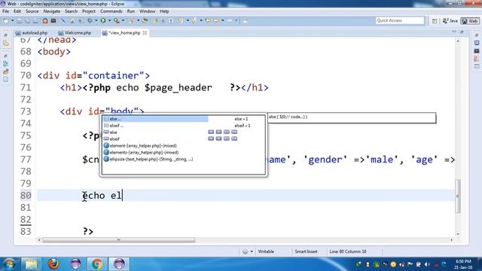Open the Forward history dropdown arrow
Viewport: 482px width, 271px height.
(x=236, y=20)
